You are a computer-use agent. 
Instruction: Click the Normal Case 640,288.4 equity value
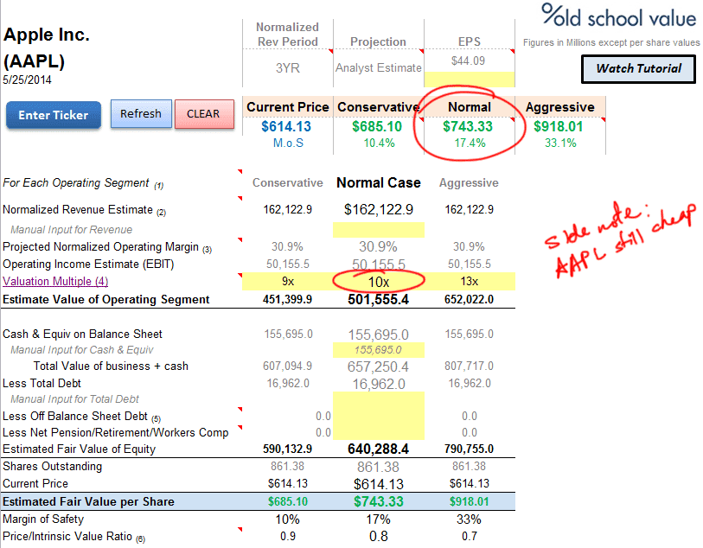(379, 449)
